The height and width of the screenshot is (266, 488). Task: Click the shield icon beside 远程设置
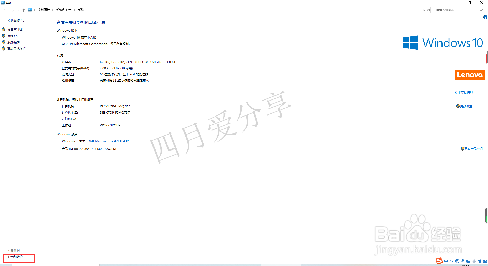(x=4, y=36)
